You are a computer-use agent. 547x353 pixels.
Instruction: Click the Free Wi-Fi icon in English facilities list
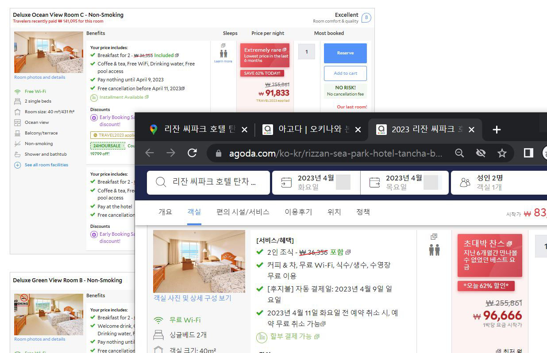pos(18,92)
